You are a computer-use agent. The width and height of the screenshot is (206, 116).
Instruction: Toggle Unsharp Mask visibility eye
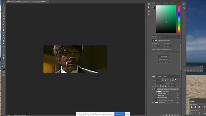click(159, 98)
